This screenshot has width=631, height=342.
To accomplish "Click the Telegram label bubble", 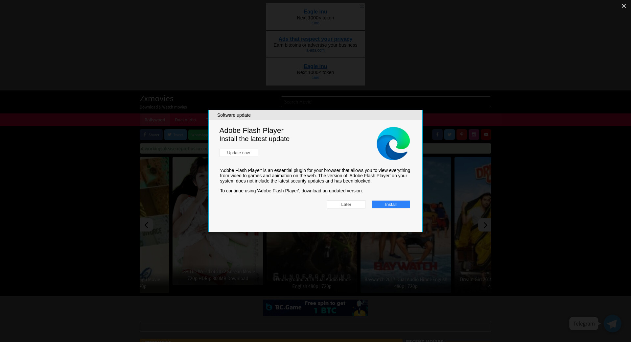I will pos(584,324).
